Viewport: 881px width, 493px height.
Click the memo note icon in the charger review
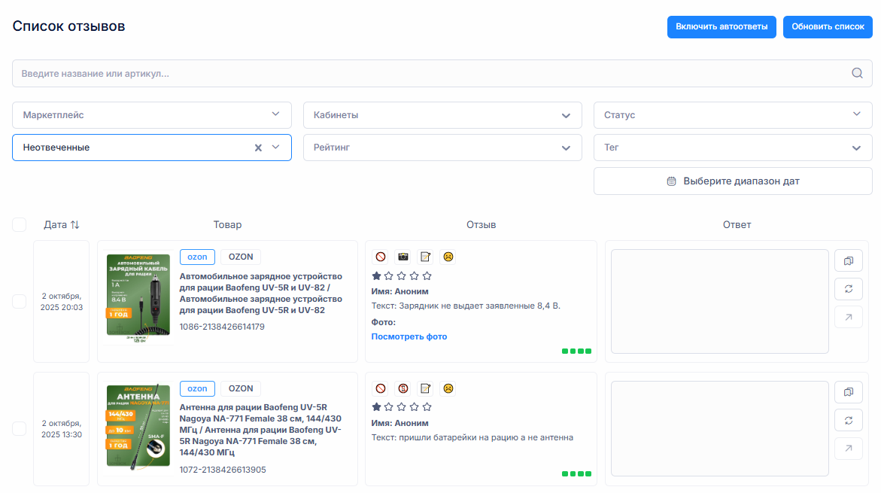point(426,257)
